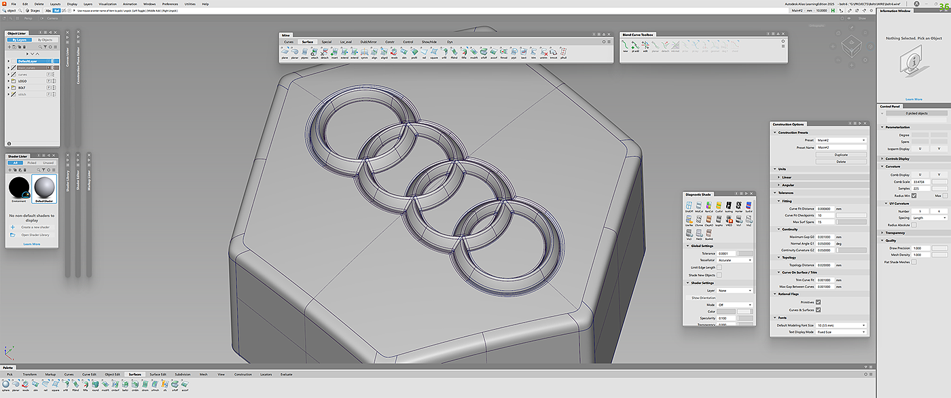Click the Duplicate preset button
The width and height of the screenshot is (951, 398).
pos(841,155)
